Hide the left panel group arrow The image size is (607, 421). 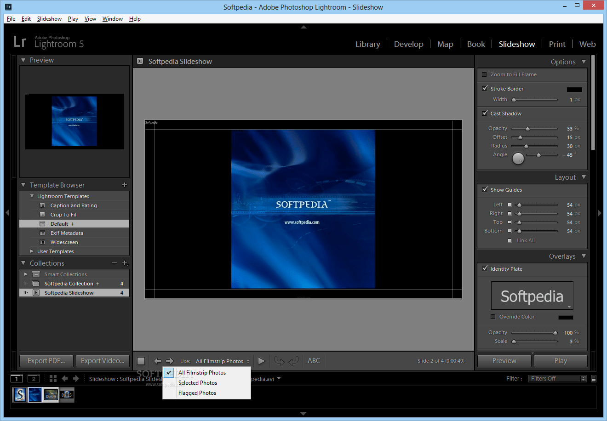7,213
